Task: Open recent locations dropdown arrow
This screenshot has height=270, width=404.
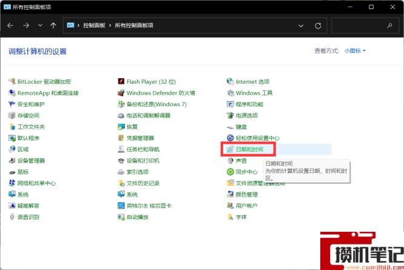Action: [x=40, y=25]
